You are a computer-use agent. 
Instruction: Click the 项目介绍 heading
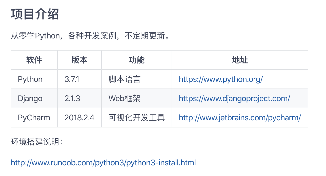[35, 14]
